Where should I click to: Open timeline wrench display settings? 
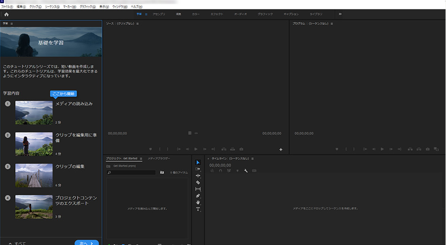[246, 171]
